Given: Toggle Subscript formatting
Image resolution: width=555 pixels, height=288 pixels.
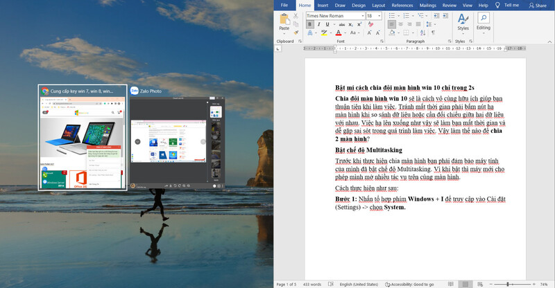Looking at the screenshot, I should (x=350, y=25).
